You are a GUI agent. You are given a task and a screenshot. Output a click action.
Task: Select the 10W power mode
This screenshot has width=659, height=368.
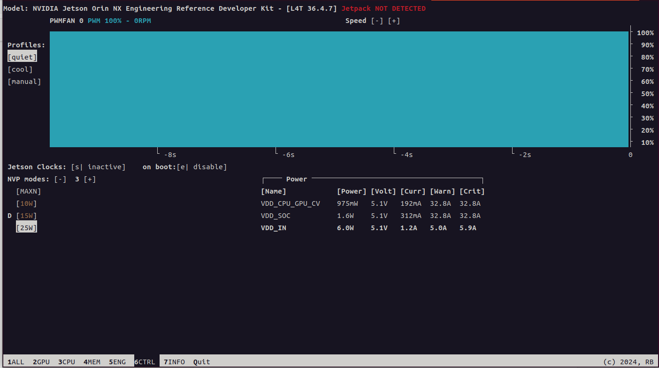click(x=26, y=203)
